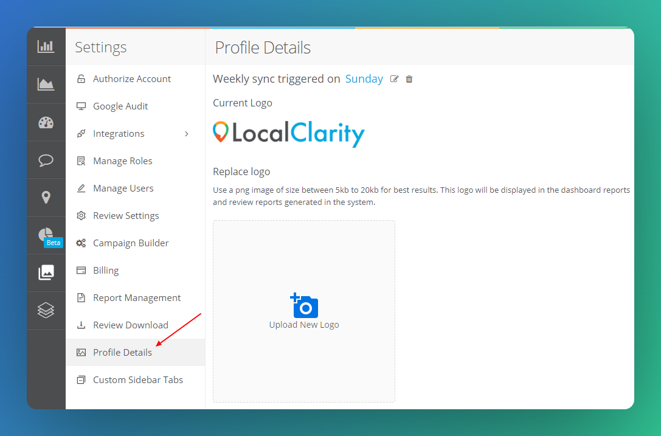Click the map pin locations sidebar icon
This screenshot has width=661, height=436.
click(46, 197)
